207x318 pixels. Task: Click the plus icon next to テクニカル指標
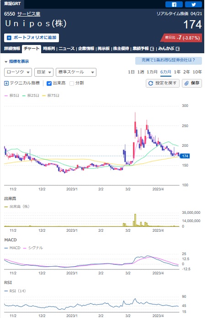[x=6, y=83]
